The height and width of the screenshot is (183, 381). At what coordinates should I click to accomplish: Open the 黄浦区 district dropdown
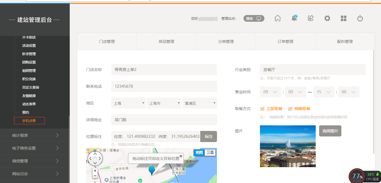click(199, 103)
